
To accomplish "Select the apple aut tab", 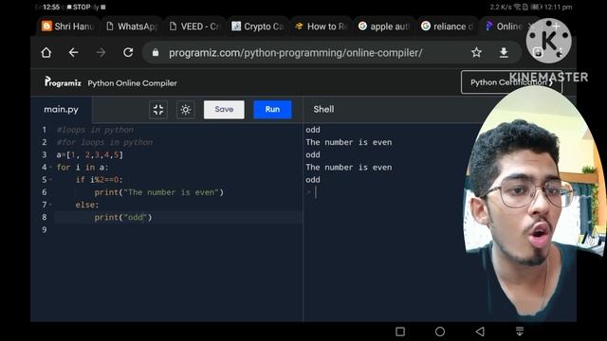I will (x=384, y=27).
